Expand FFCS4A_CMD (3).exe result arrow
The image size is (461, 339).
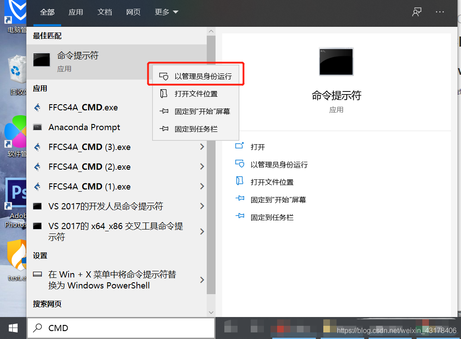(202, 147)
